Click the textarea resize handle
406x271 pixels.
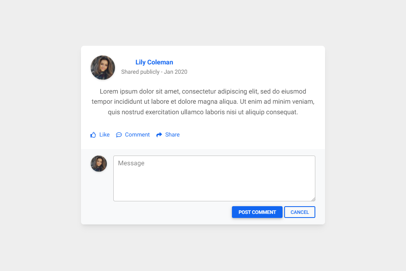pos(313,198)
